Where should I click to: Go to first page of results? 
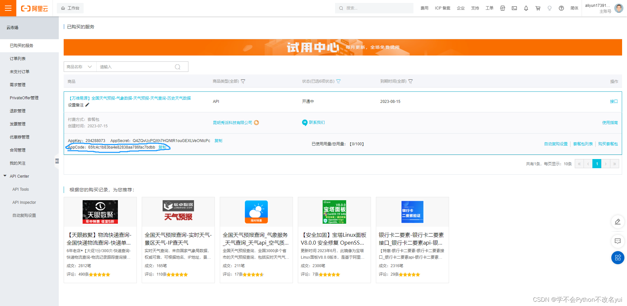579,164
